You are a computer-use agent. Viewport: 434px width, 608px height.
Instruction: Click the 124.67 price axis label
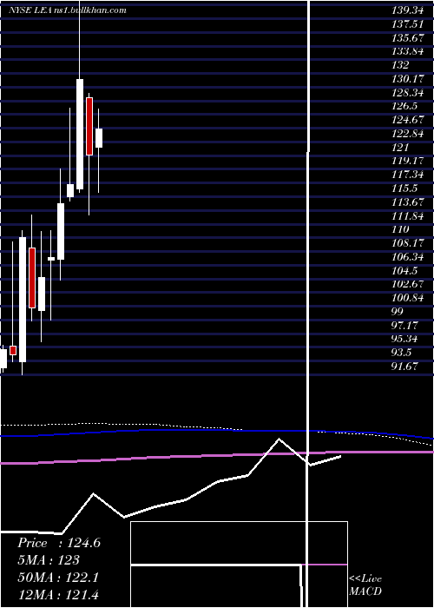pyautogui.click(x=407, y=120)
